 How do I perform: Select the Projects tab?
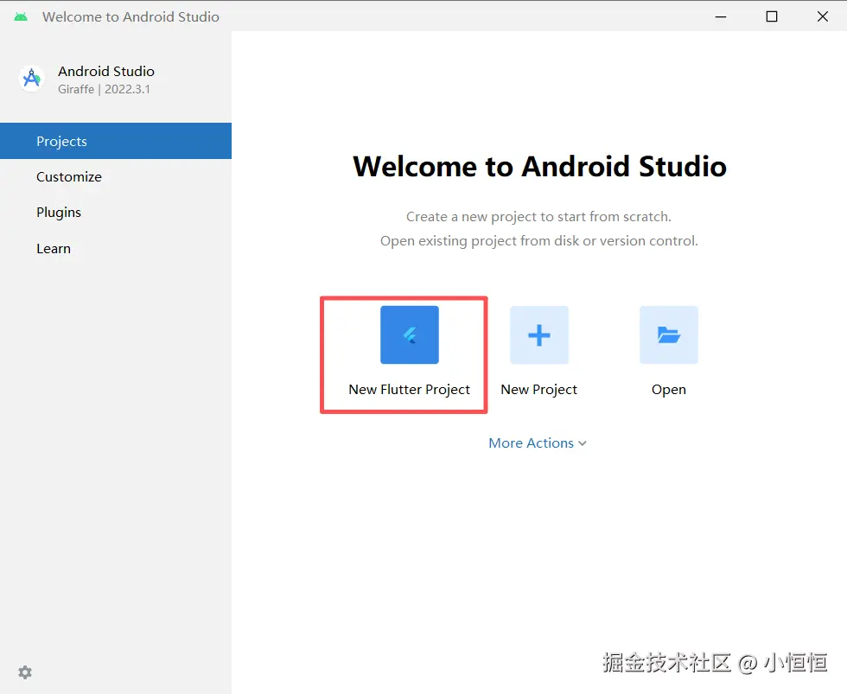(x=116, y=141)
